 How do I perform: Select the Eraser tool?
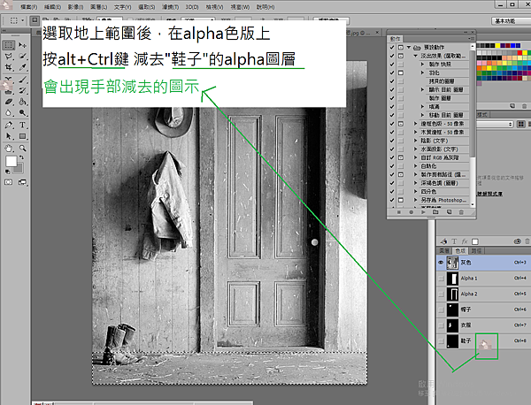pyautogui.click(x=9, y=102)
